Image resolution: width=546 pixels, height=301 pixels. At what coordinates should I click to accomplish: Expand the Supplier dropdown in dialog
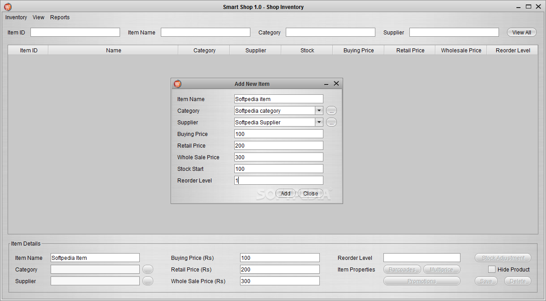pyautogui.click(x=319, y=122)
